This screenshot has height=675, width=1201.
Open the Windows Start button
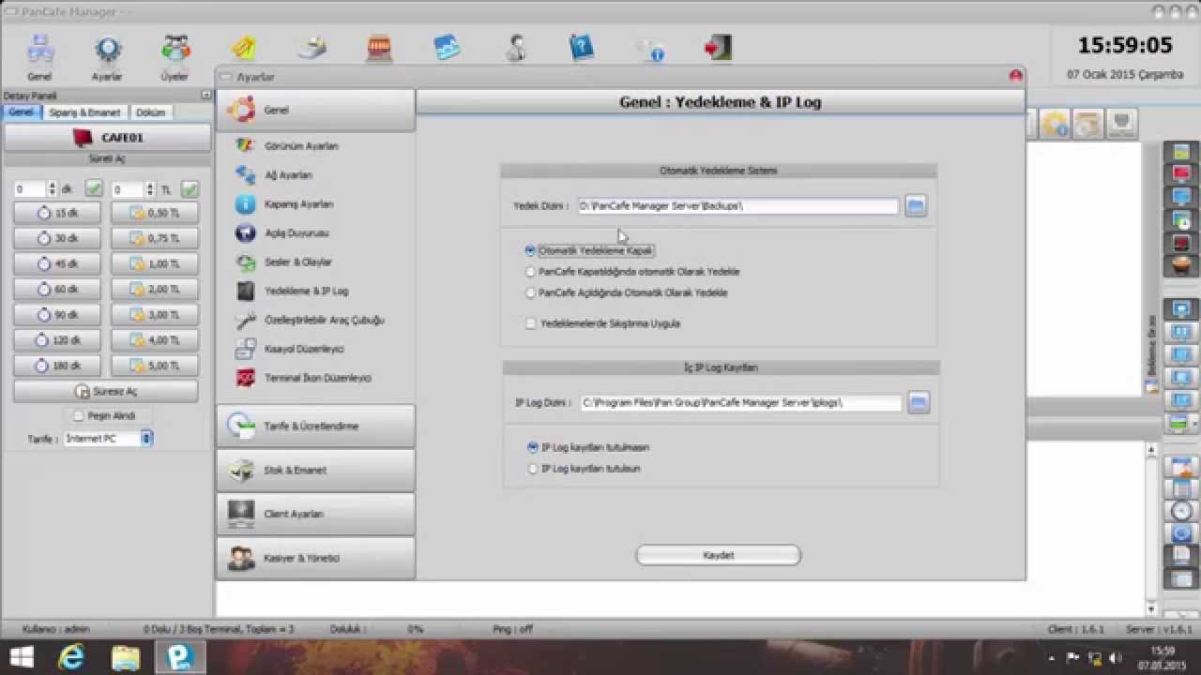[21, 656]
